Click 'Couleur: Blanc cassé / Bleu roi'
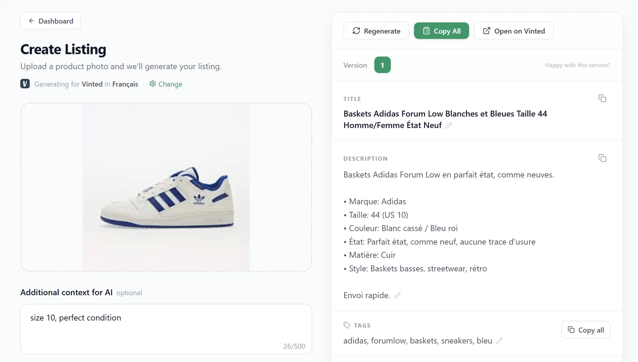 point(401,228)
